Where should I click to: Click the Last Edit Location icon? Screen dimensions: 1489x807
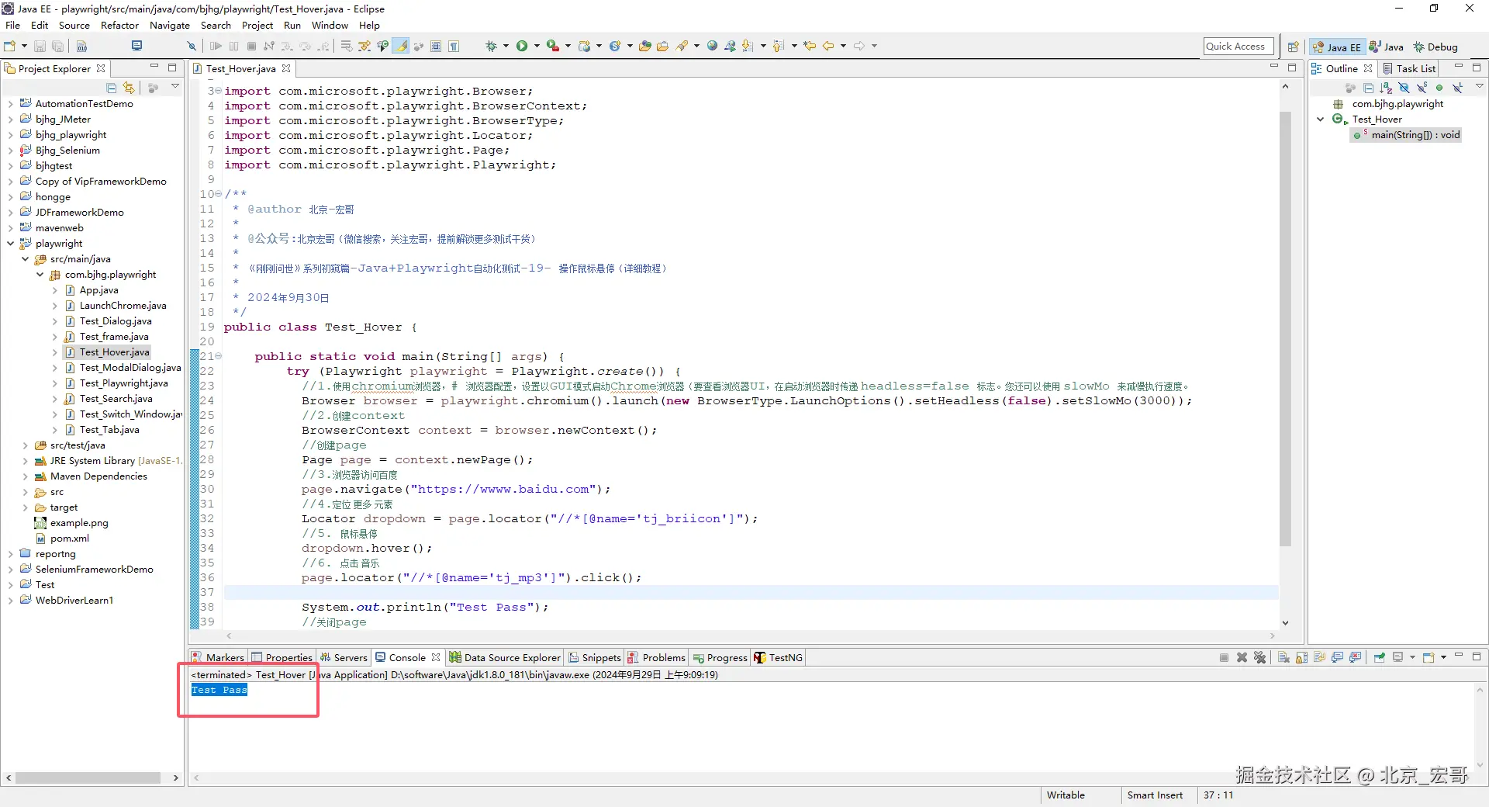pos(810,47)
